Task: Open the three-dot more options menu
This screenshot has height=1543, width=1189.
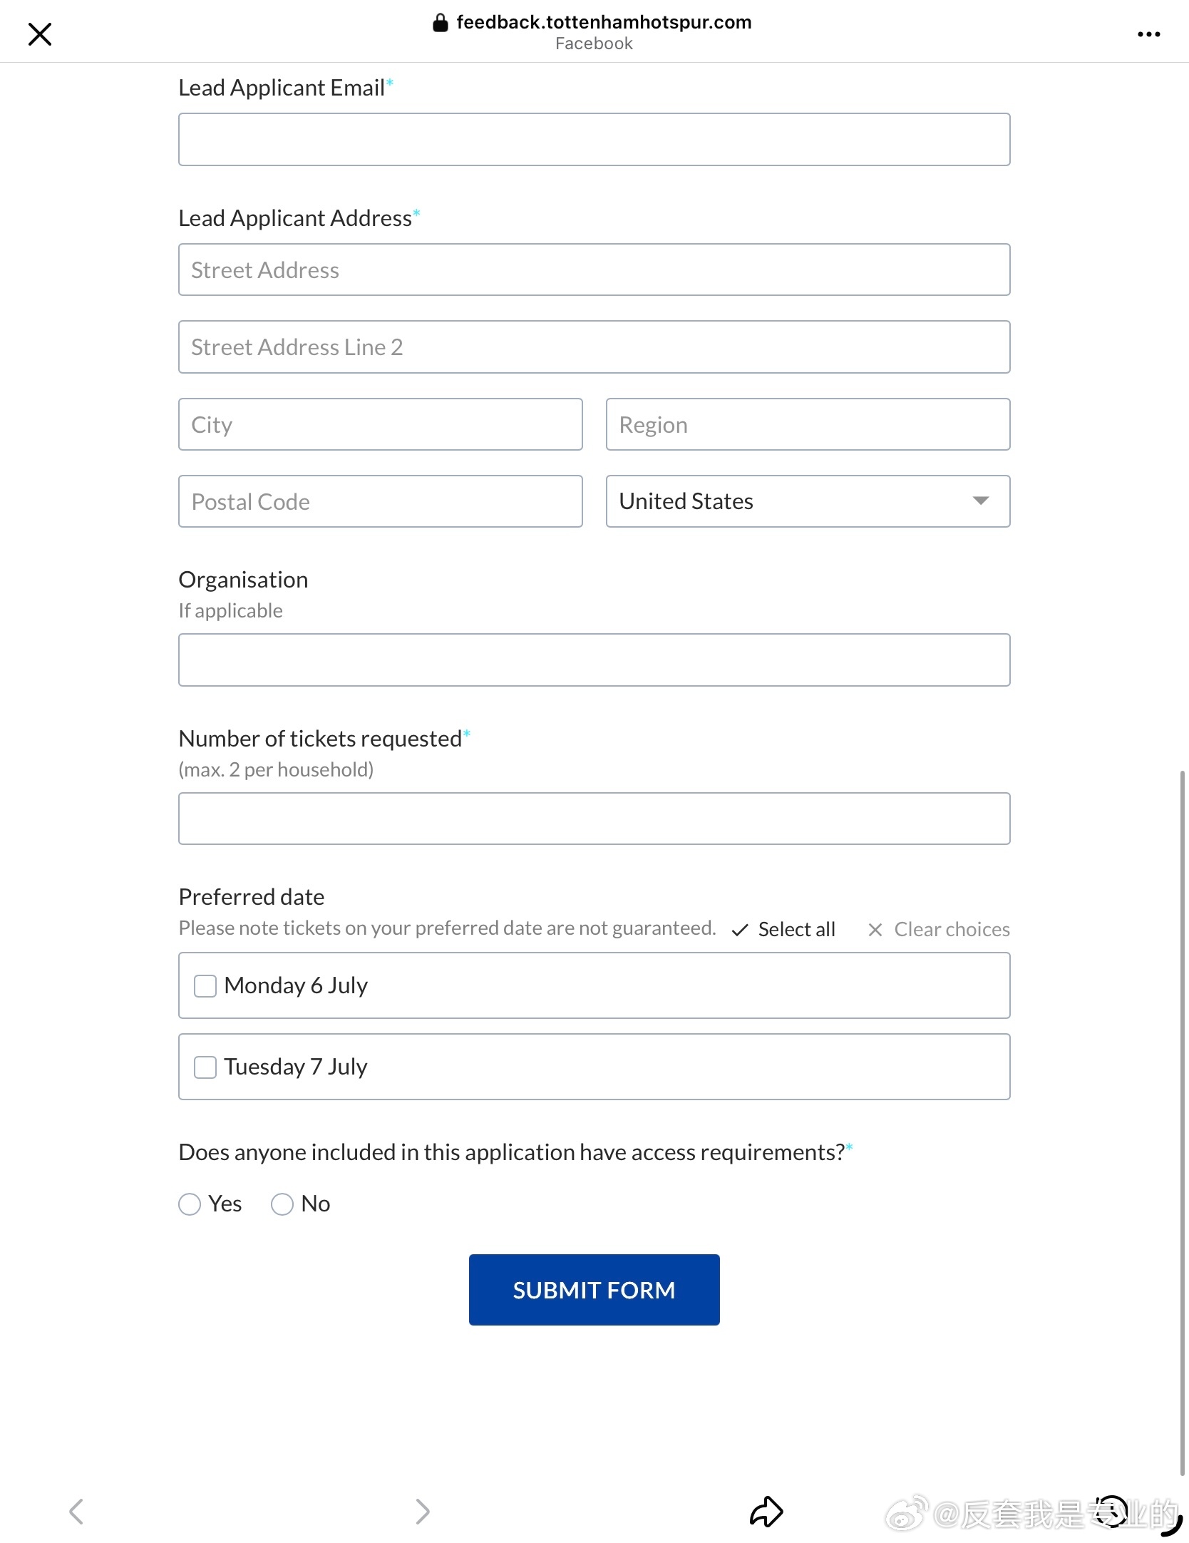Action: click(1148, 34)
